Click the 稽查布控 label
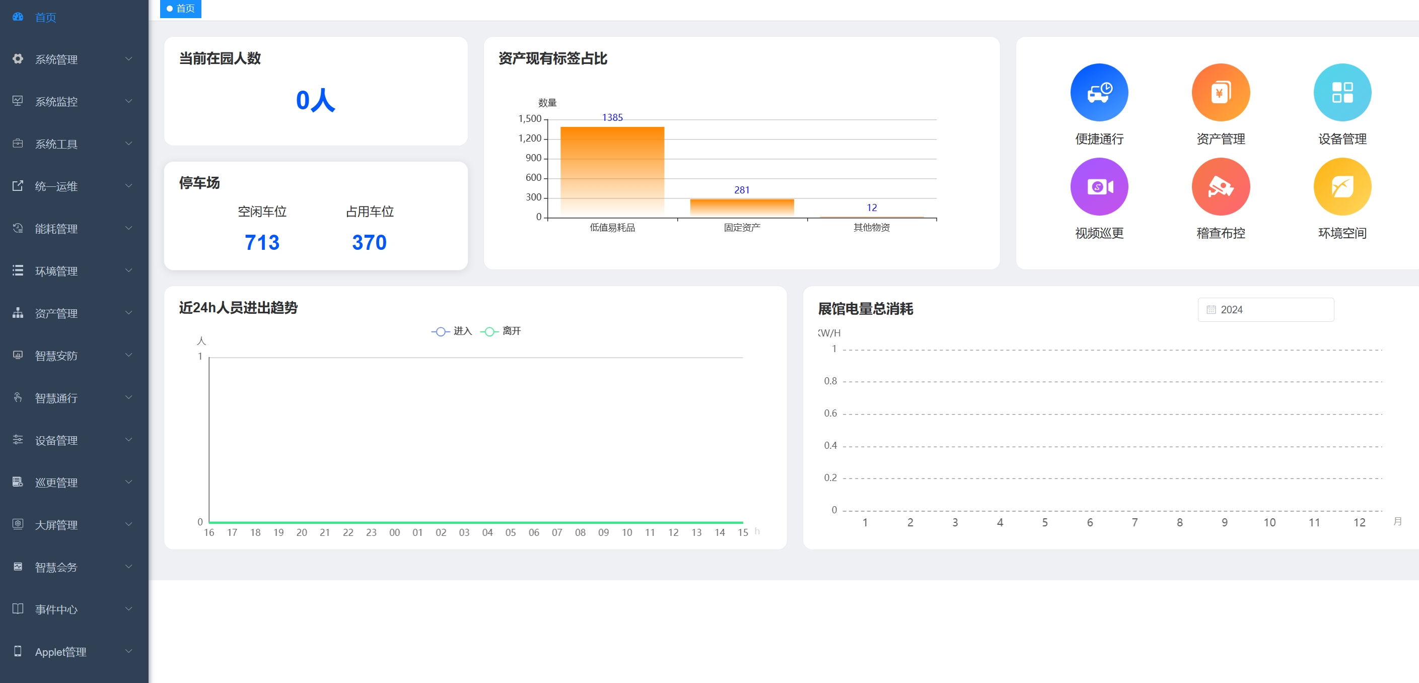The image size is (1419, 683). point(1220,233)
